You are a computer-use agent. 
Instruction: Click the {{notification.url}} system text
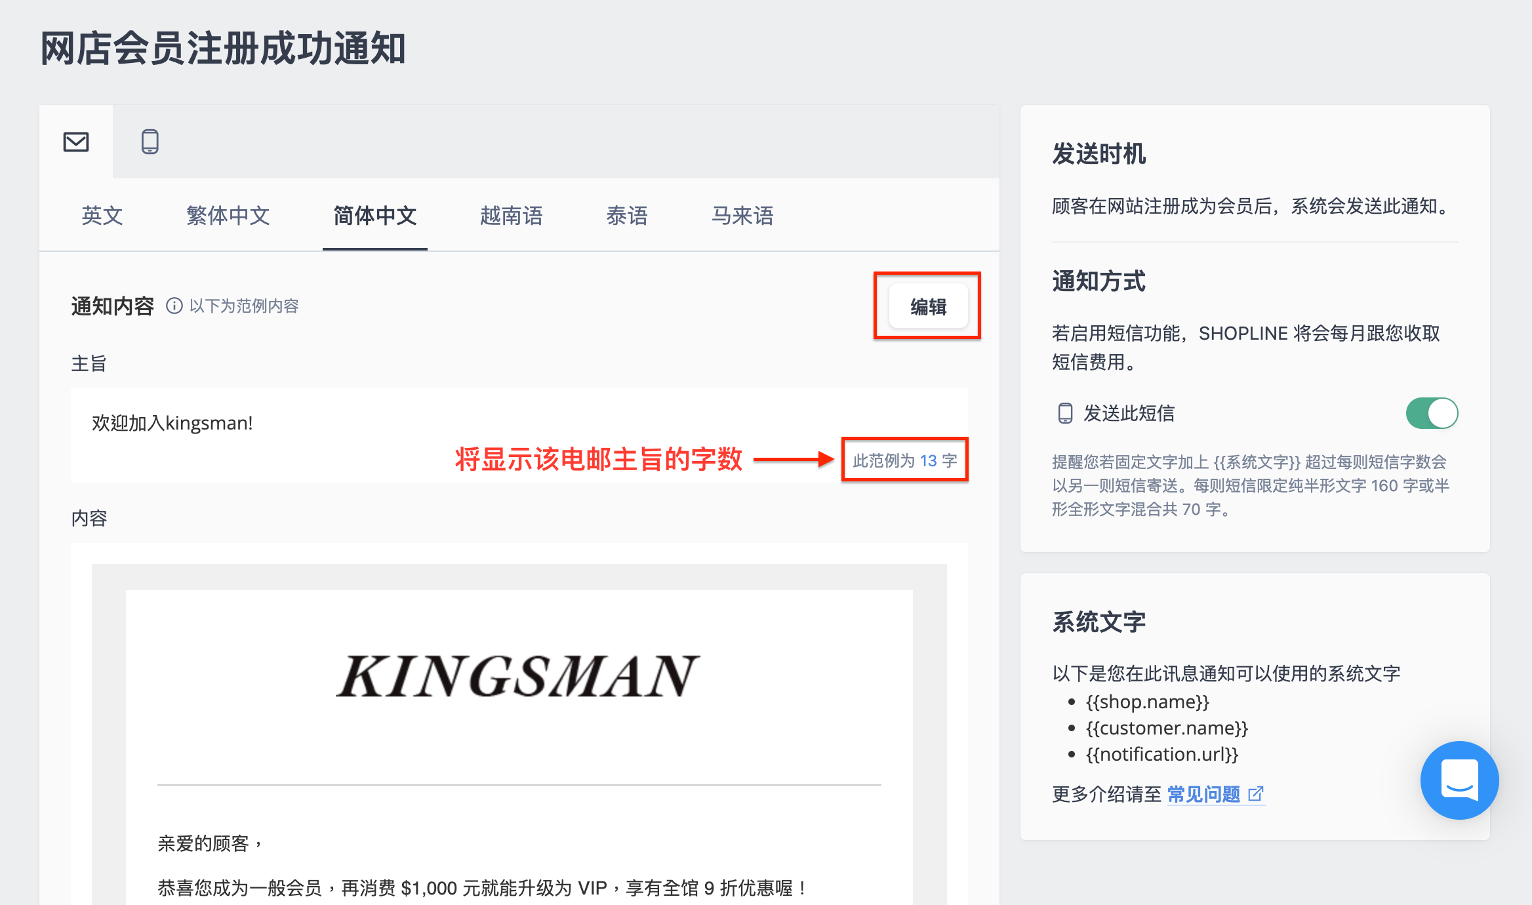1162,754
